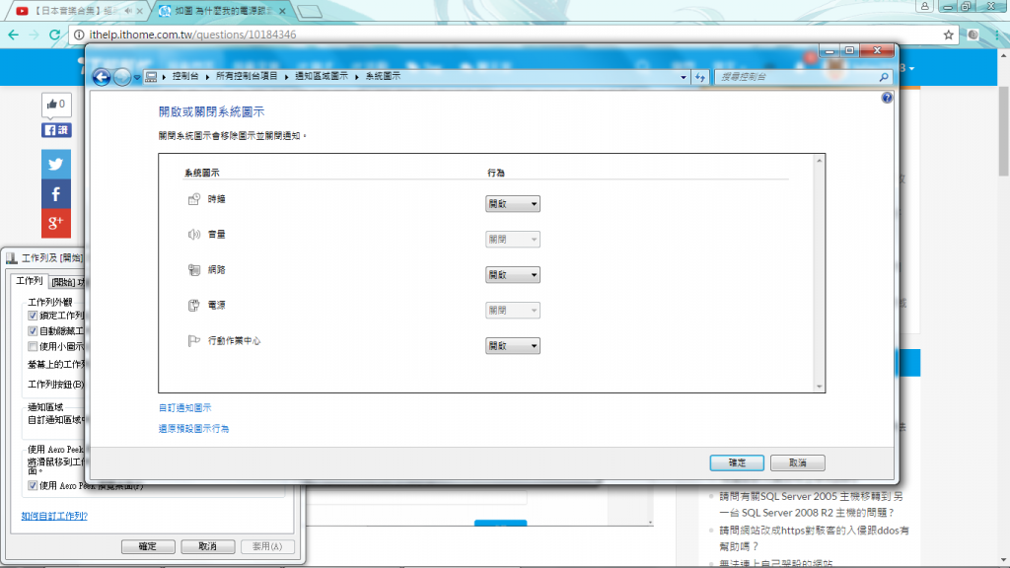Switch to the YouTube 日本音樂合集 tab
The image size is (1010, 568).
(x=76, y=11)
